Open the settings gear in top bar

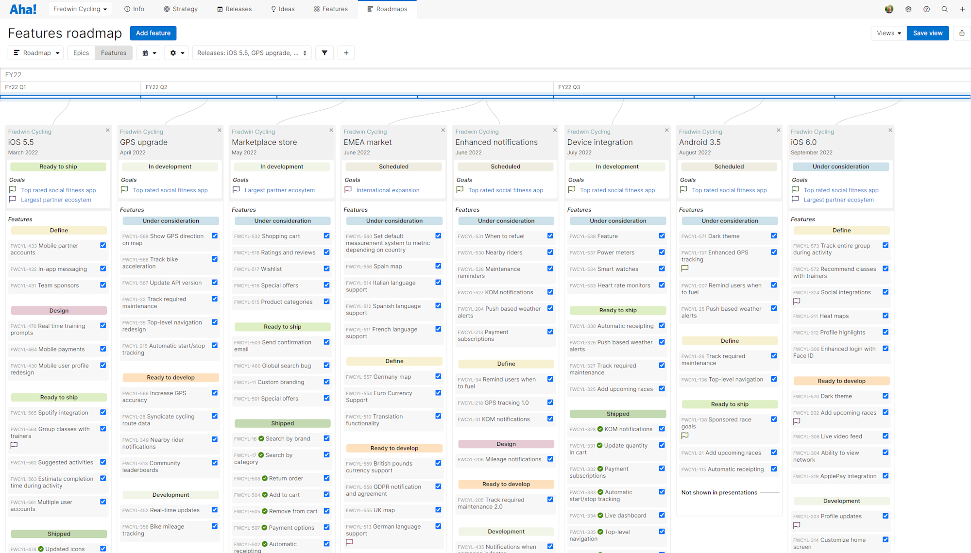click(x=908, y=9)
